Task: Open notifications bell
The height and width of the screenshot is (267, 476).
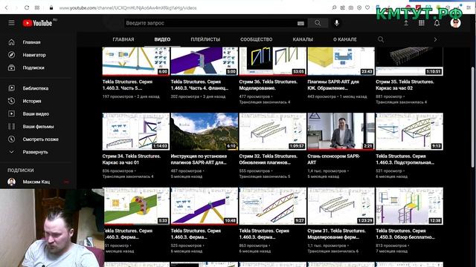Action: pyautogui.click(x=437, y=23)
